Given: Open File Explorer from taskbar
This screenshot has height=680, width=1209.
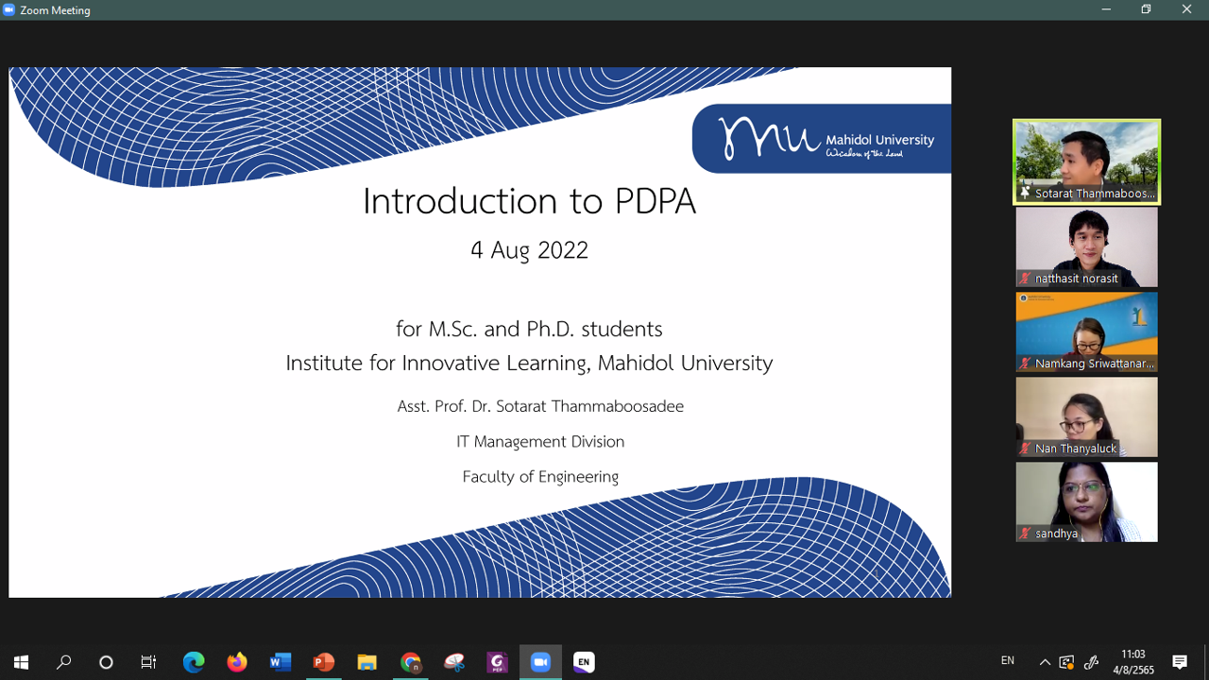Looking at the screenshot, I should click(367, 662).
